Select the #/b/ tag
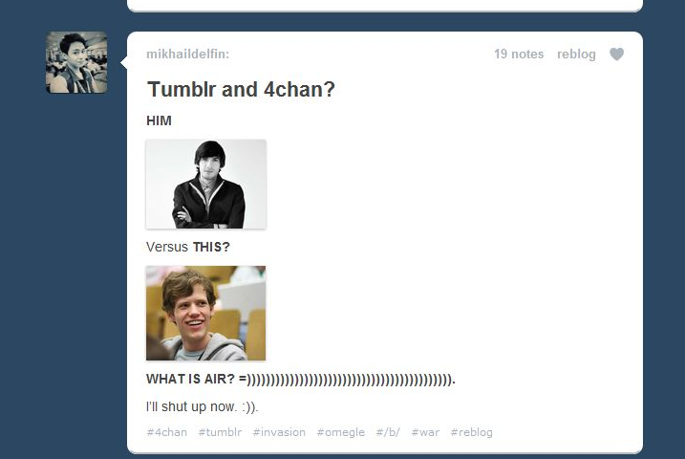 pos(388,432)
